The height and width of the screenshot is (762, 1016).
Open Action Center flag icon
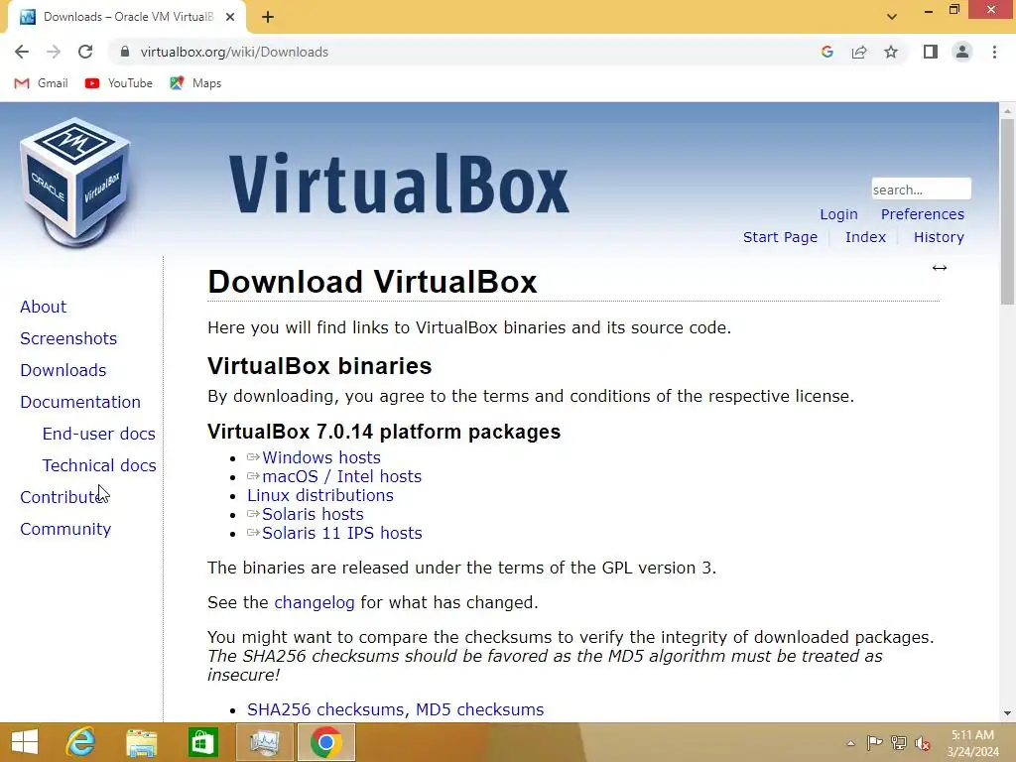(x=874, y=742)
